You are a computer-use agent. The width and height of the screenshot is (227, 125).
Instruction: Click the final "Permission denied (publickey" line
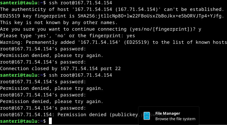tap(69, 115)
